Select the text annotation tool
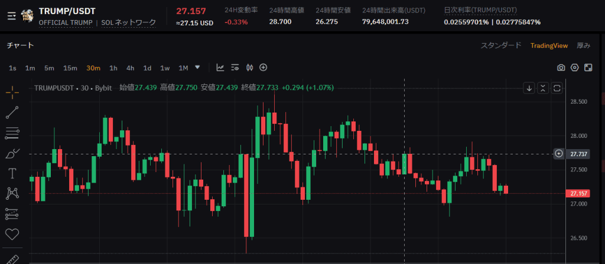The height and width of the screenshot is (264, 605). pos(12,173)
